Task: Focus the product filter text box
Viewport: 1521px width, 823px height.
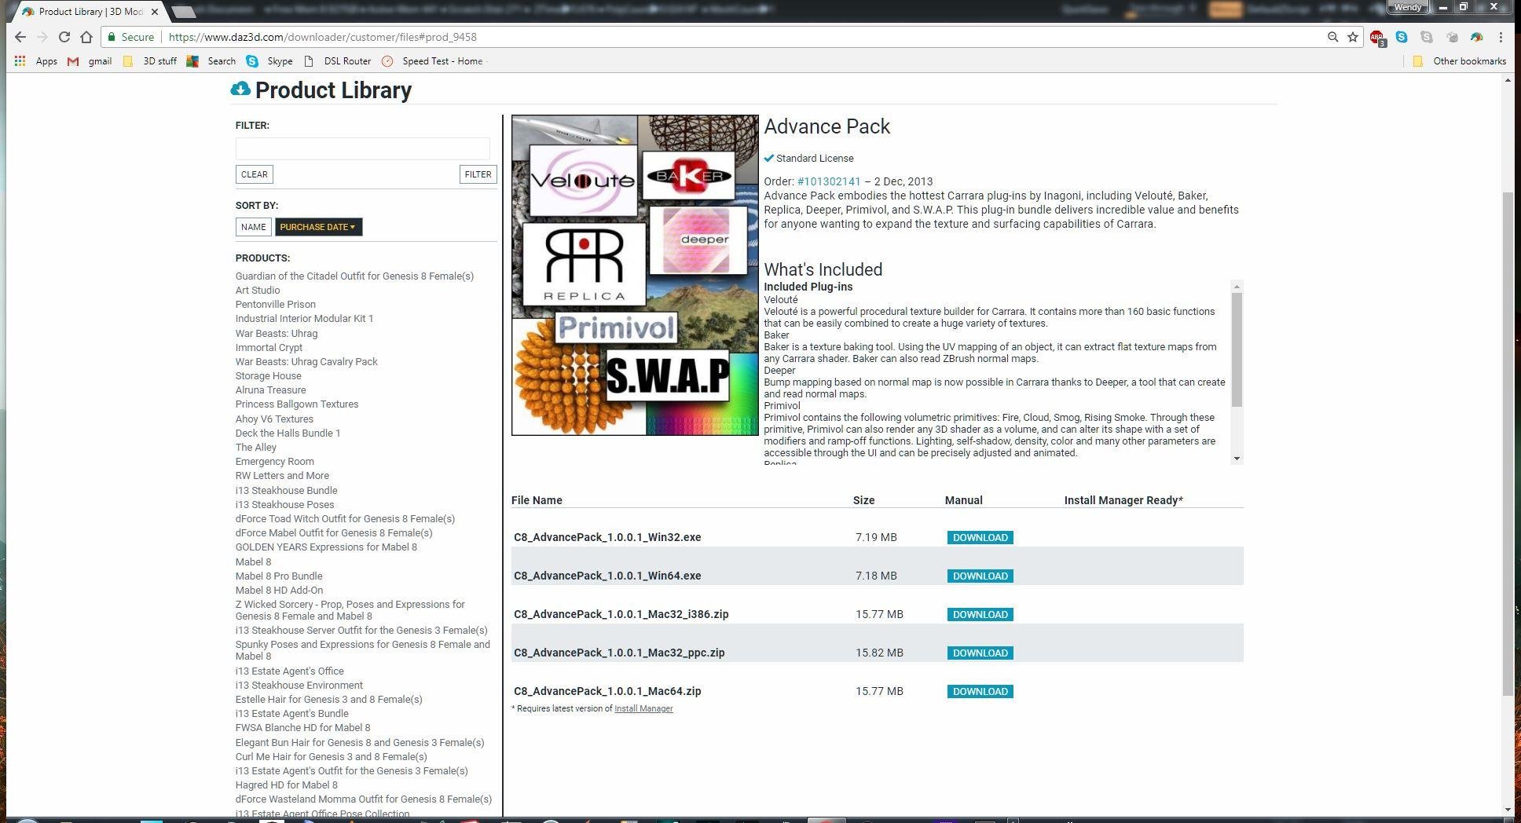Action: (362, 148)
